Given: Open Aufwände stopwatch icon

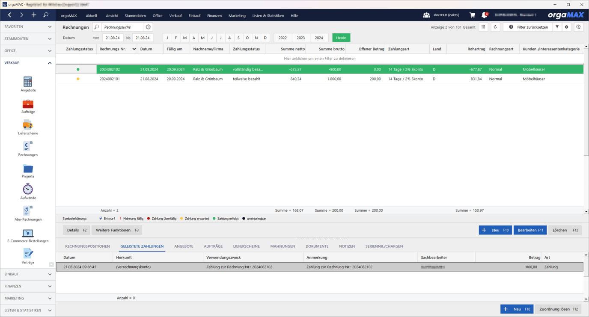Looking at the screenshot, I should click(28, 190).
